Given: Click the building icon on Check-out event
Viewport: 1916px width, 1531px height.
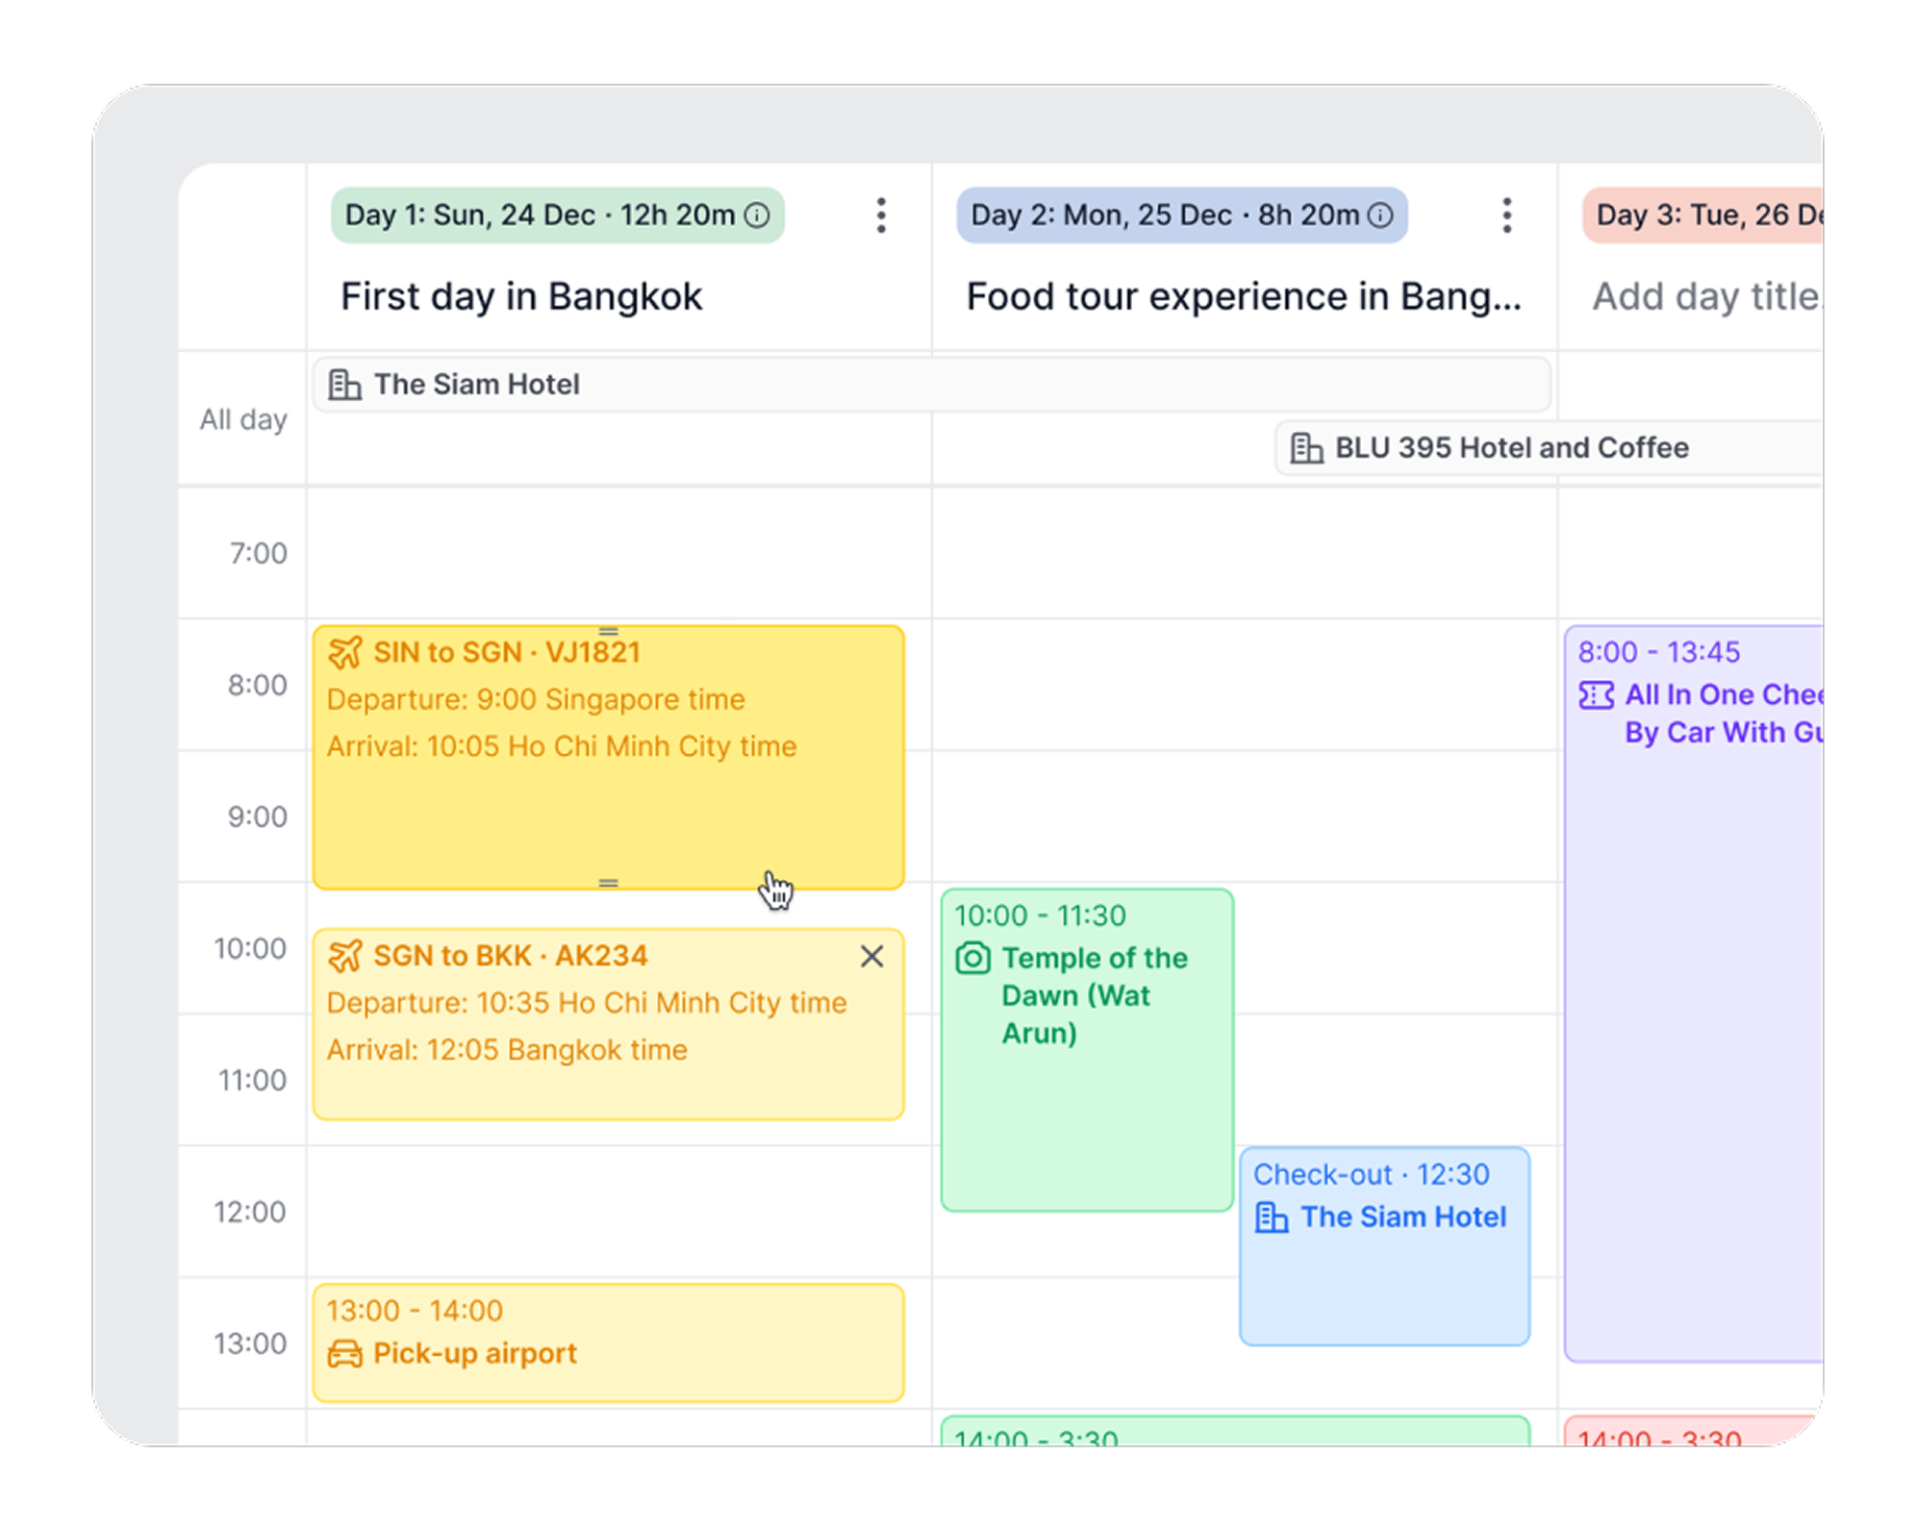Looking at the screenshot, I should 1272,1217.
